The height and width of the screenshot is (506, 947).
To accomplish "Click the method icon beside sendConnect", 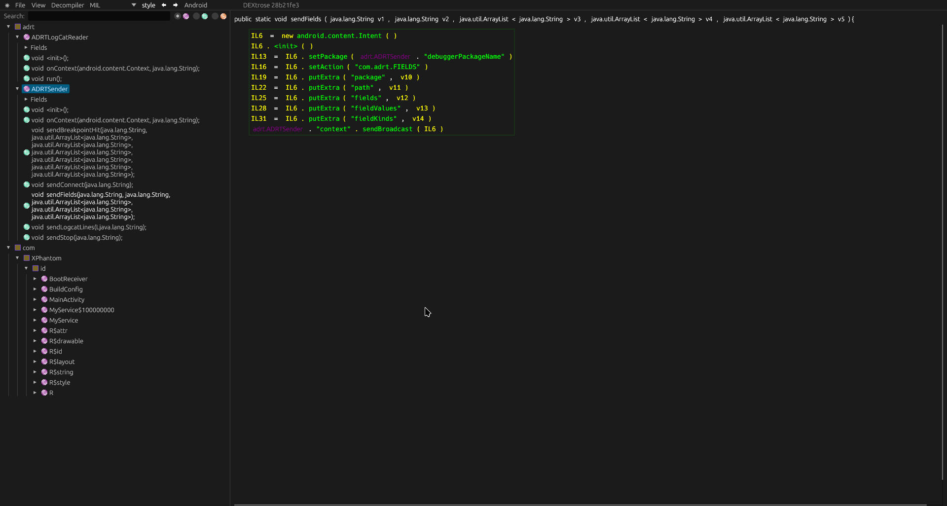I will (x=27, y=184).
